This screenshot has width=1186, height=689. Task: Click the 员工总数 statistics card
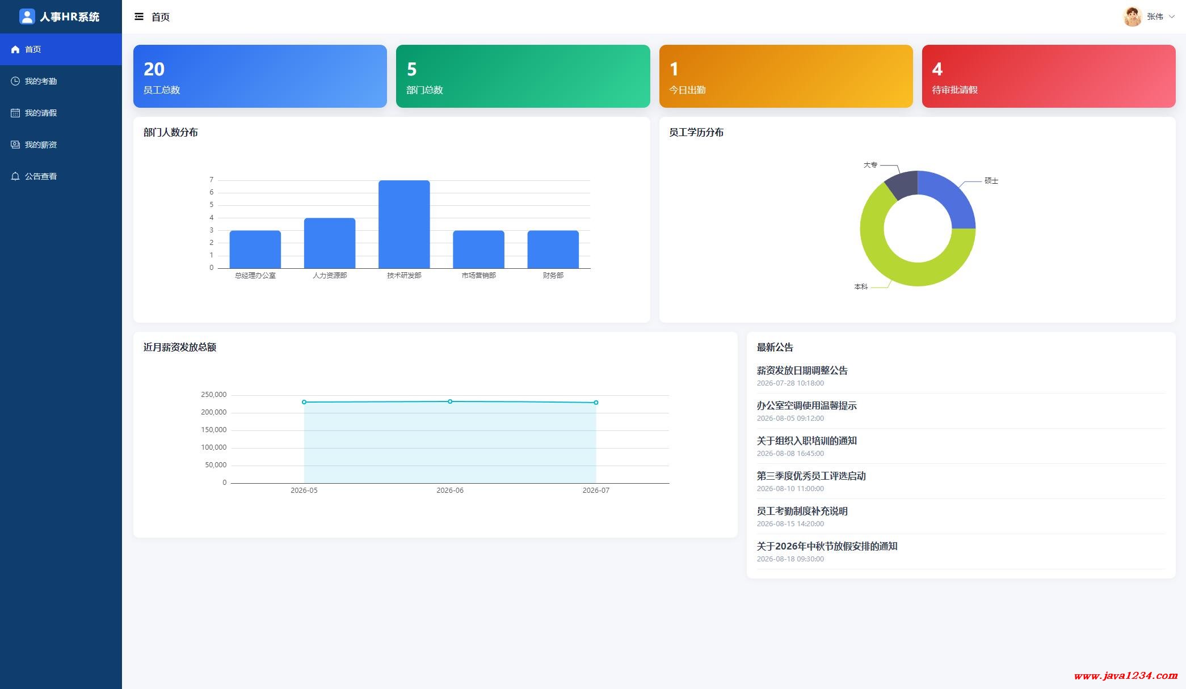click(x=260, y=76)
